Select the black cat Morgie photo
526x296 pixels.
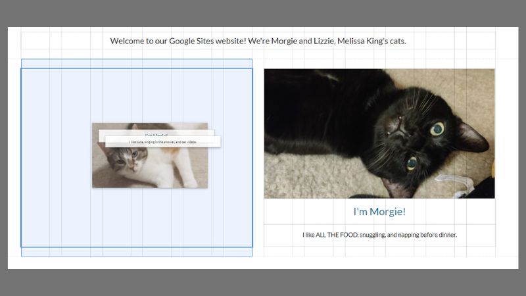coord(379,134)
